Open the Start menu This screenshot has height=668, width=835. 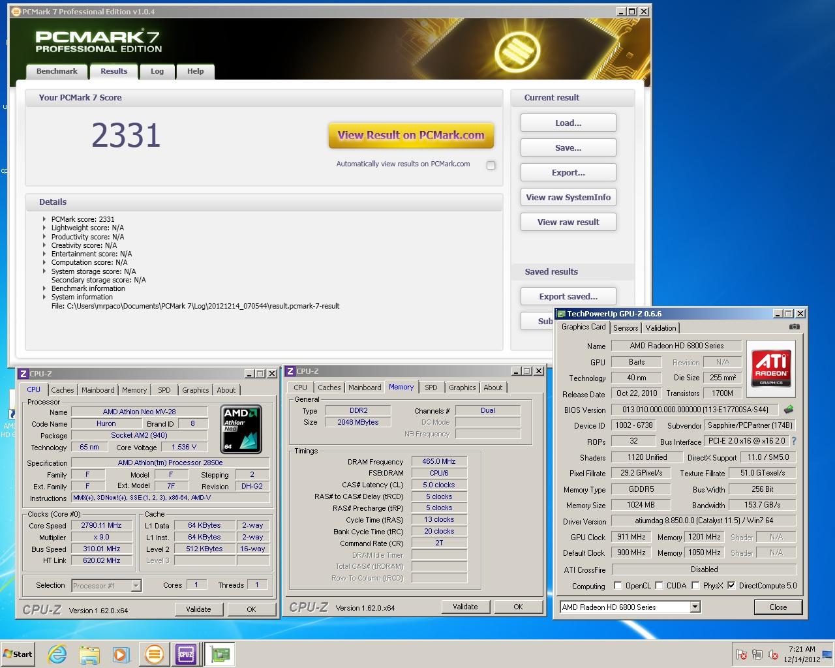point(18,654)
